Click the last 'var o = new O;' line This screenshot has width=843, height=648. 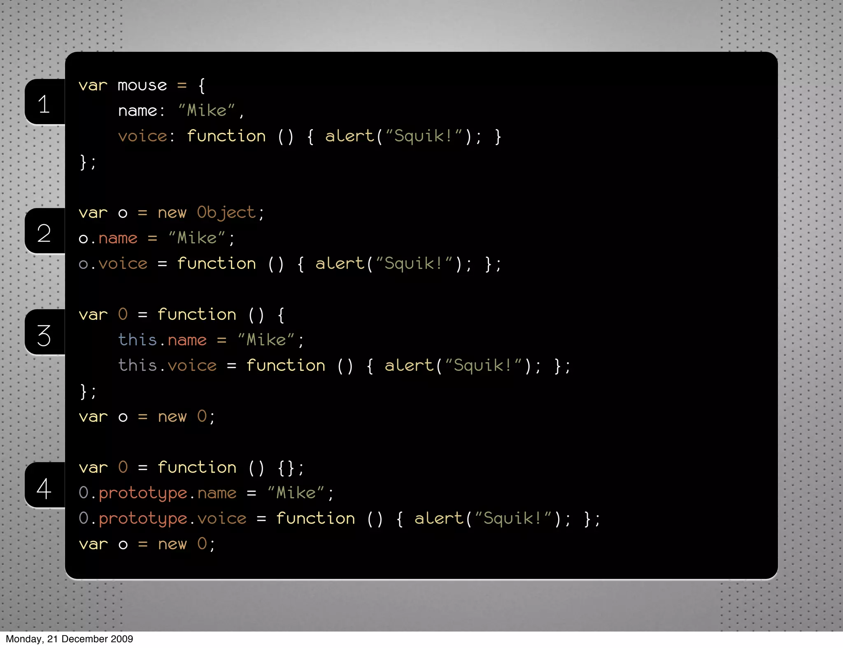(x=147, y=544)
